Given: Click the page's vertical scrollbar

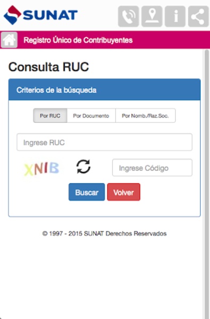Looking at the screenshot, I should point(207,183).
